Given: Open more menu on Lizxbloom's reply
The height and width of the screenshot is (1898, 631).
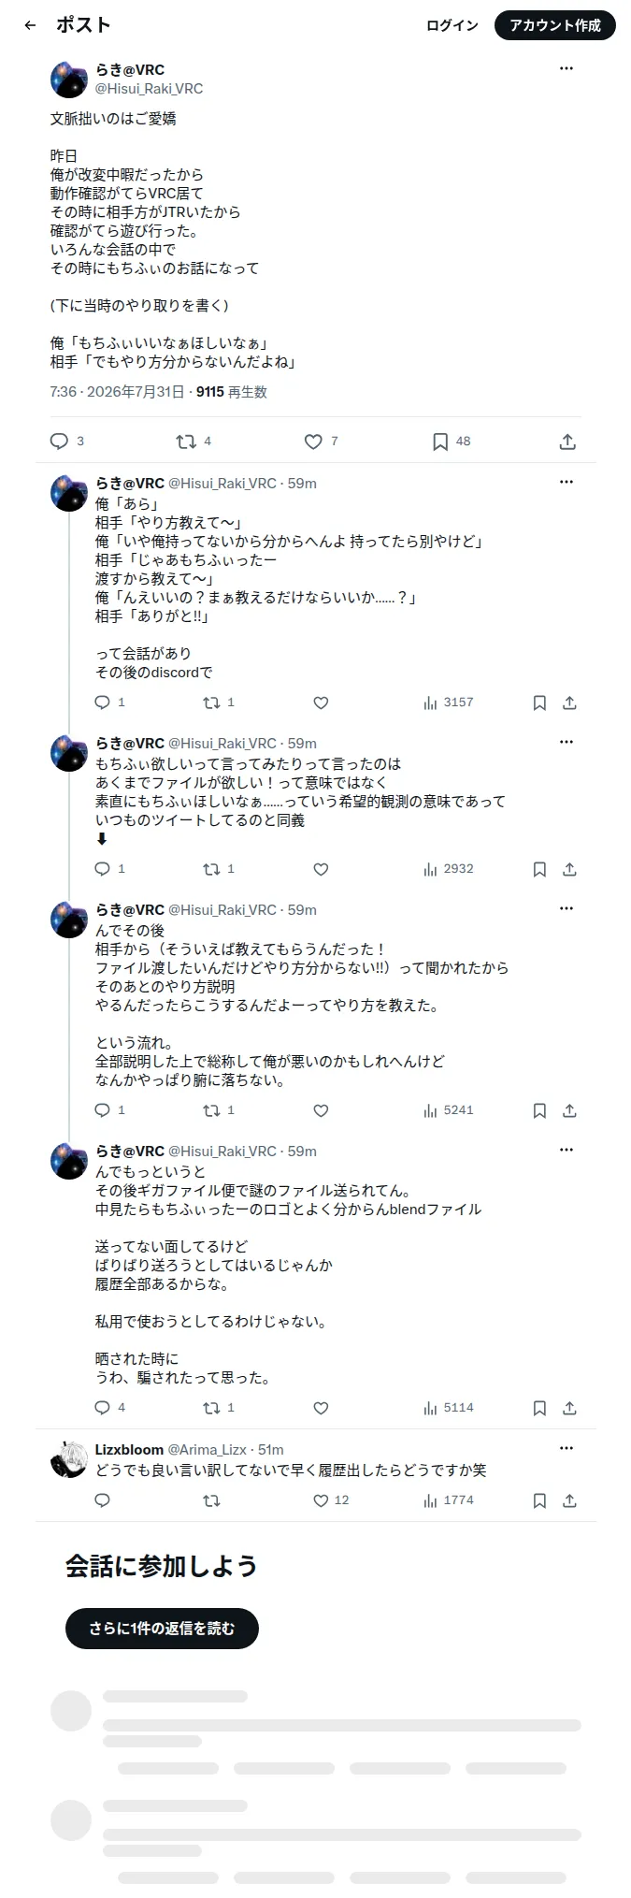Looking at the screenshot, I should coord(566,1448).
